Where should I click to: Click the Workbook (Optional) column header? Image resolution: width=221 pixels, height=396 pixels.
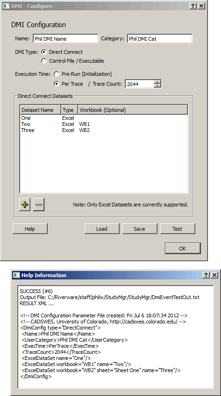coord(133,110)
